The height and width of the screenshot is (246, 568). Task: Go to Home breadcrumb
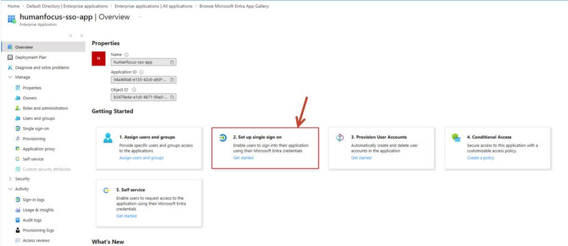[13, 6]
